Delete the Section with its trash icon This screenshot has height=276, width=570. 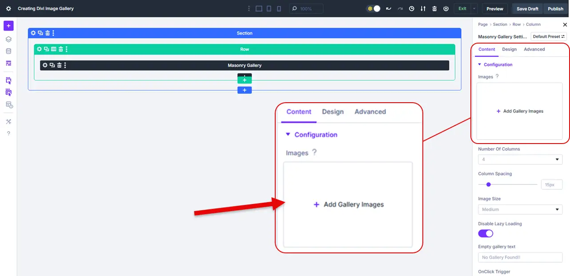(48, 33)
